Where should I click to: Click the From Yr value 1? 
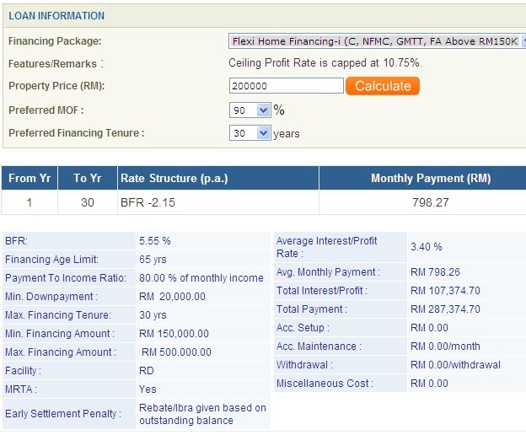(30, 202)
